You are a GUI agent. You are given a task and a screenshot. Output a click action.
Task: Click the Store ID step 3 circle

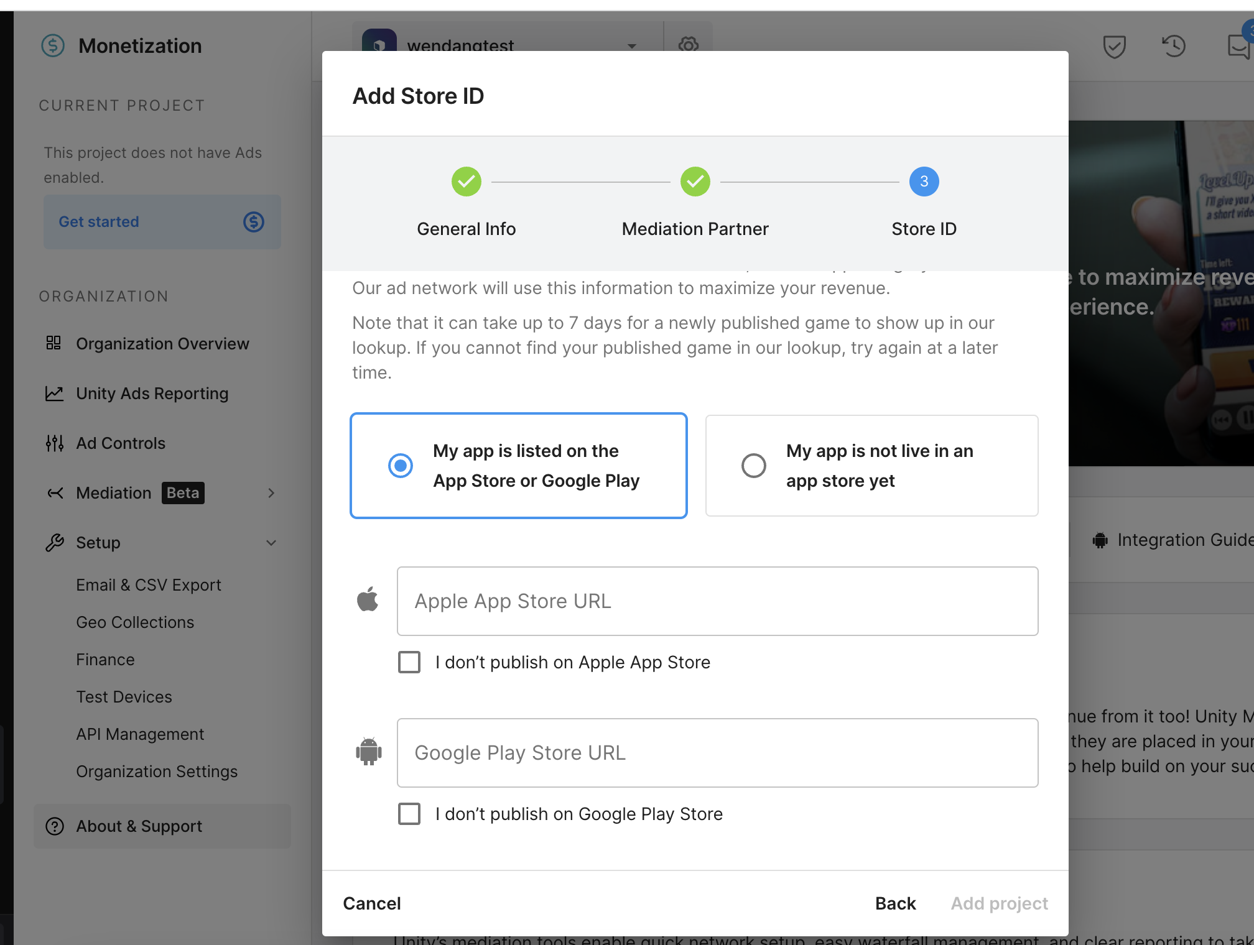coord(924,182)
